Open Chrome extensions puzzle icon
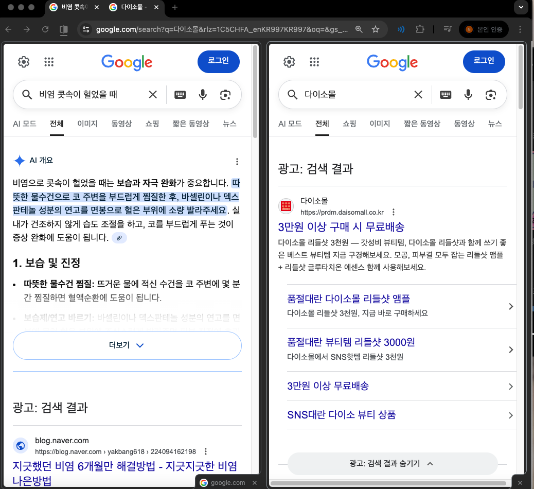Screen dimensions: 534x489 pyautogui.click(x=420, y=29)
